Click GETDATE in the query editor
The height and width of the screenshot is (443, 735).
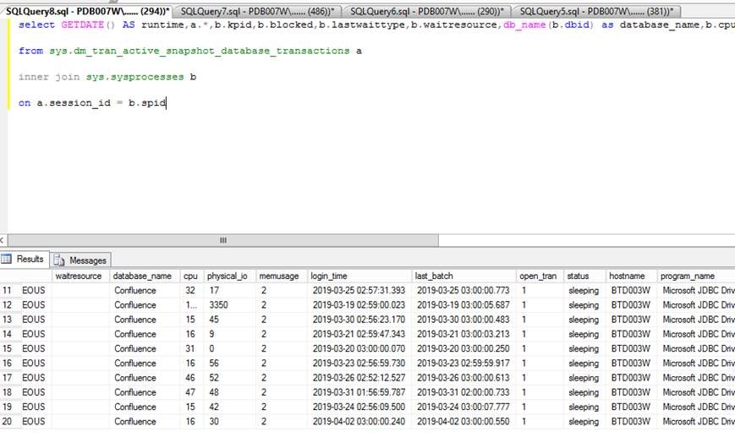coord(83,25)
